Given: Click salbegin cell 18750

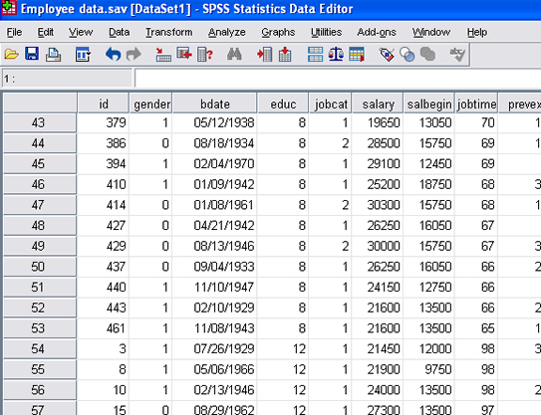Looking at the screenshot, I should coord(428,184).
